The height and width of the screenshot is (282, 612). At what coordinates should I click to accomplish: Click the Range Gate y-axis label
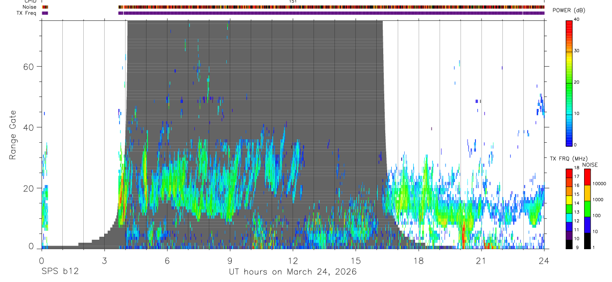(x=12, y=135)
